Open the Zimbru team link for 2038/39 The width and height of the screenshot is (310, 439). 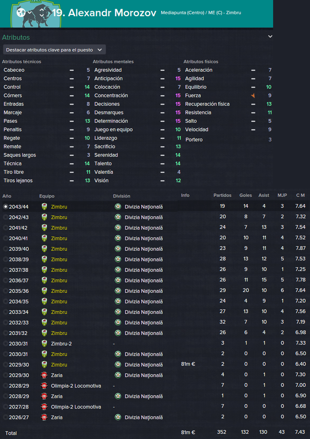tap(59, 259)
